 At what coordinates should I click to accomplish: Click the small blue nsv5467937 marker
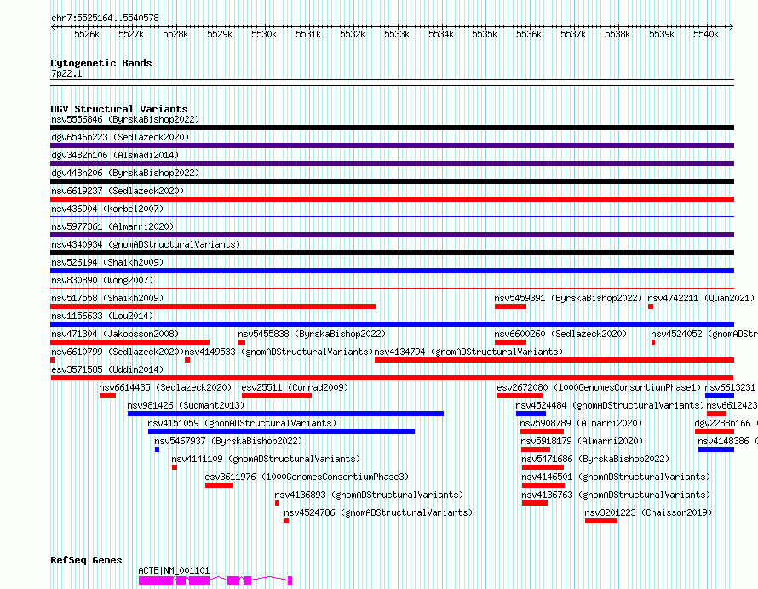[x=157, y=449]
